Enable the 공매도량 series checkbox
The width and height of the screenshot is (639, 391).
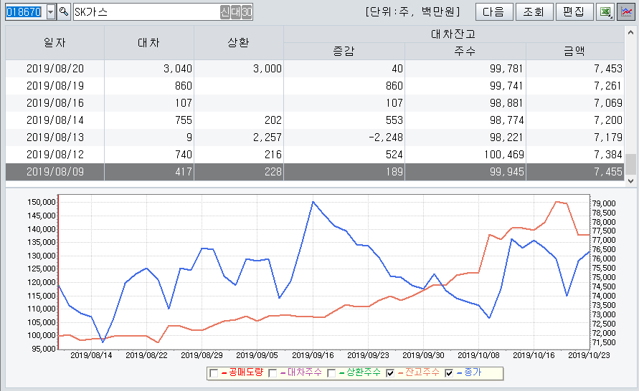pyautogui.click(x=214, y=373)
